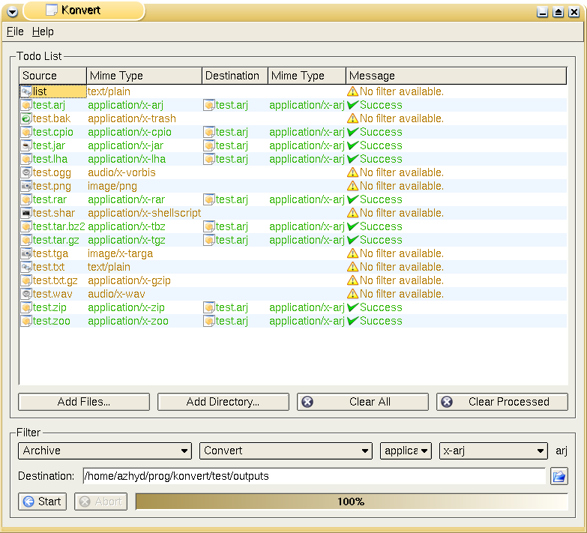Click the green trash icon beside test.bak
The height and width of the screenshot is (533, 587).
tap(26, 118)
